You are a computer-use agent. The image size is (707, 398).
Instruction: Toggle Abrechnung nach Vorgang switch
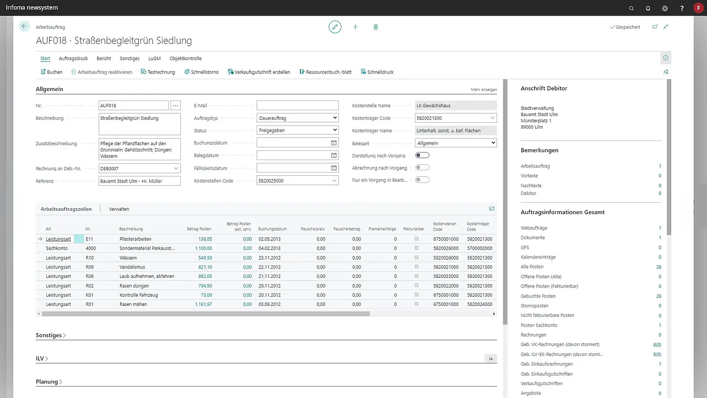click(422, 168)
